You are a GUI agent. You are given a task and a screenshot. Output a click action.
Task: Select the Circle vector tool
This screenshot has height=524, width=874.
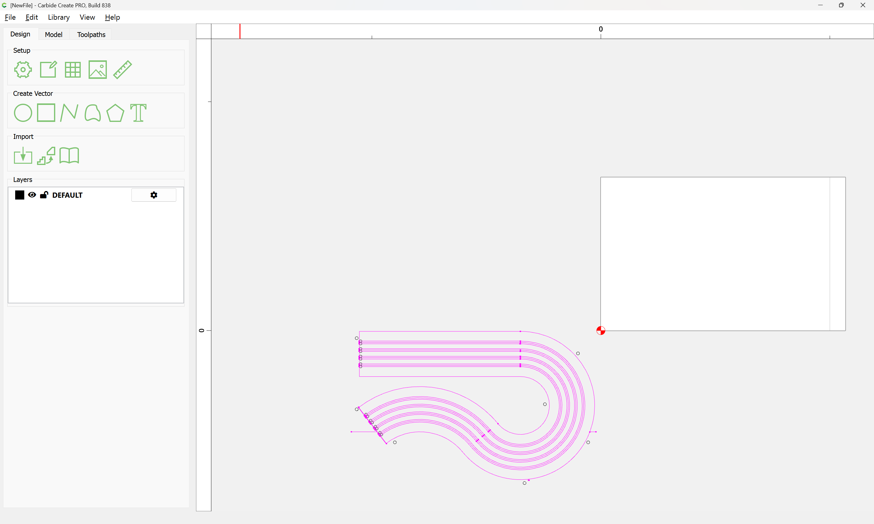[23, 113]
